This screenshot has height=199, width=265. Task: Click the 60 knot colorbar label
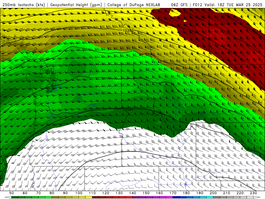(x=25, y=193)
